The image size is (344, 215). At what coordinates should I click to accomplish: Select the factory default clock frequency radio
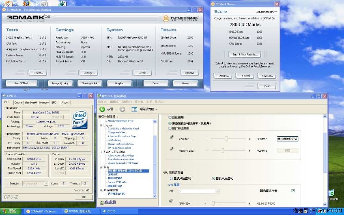coord(170,123)
